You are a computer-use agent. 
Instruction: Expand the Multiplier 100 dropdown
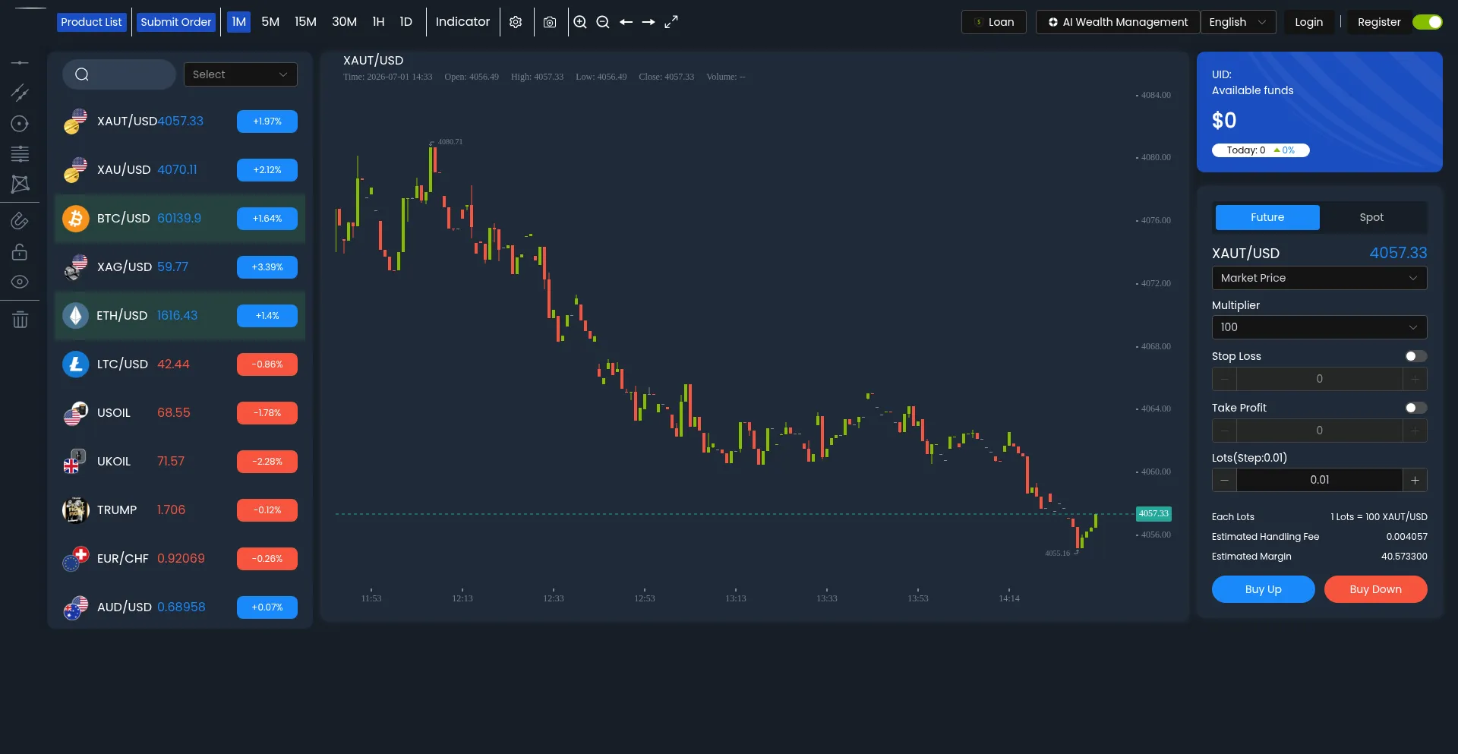pos(1319,327)
